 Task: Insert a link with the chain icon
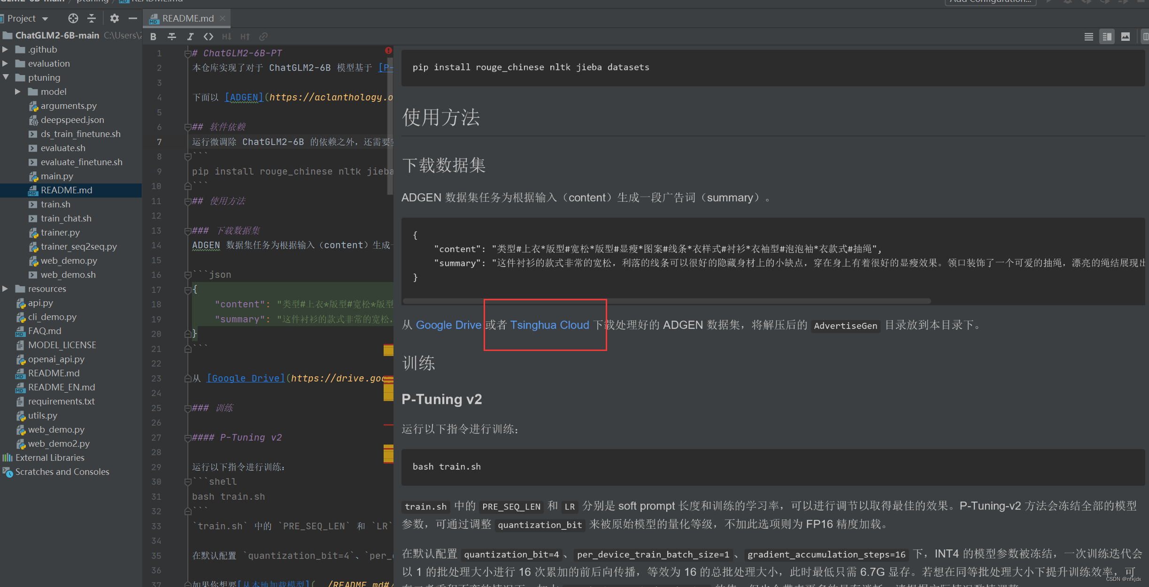coord(263,37)
